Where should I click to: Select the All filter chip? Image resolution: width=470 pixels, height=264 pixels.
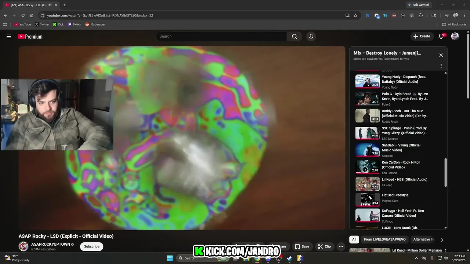pyautogui.click(x=354, y=239)
